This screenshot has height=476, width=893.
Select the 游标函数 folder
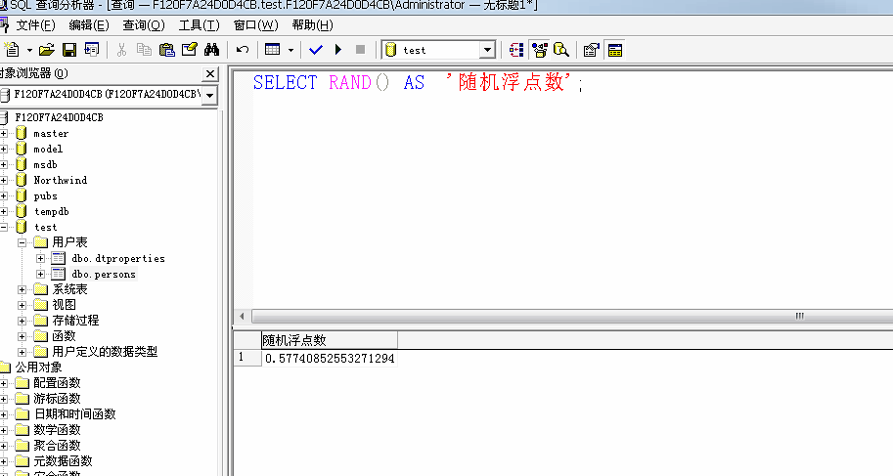pos(57,399)
